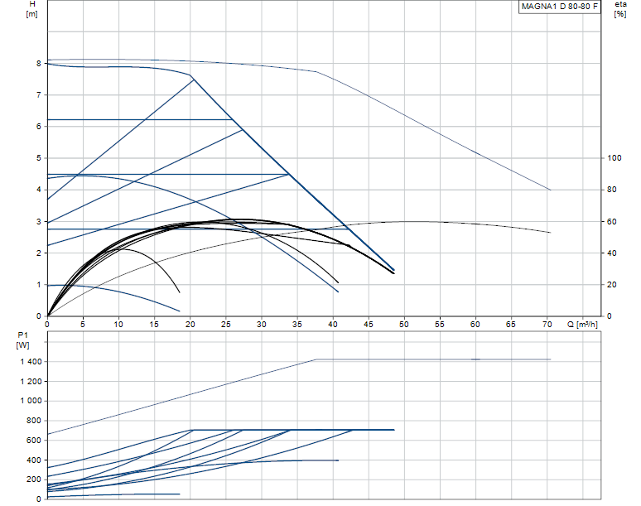Click the 60 tick on the eta axis
Screen dimensions: 641x506
click(x=612, y=221)
